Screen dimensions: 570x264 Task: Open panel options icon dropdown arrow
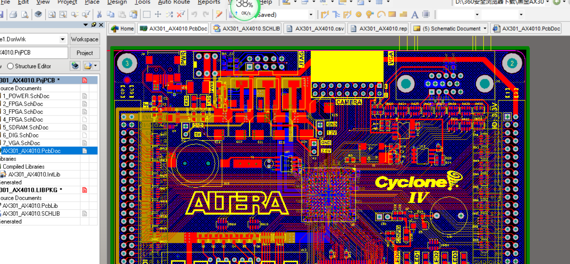(95, 66)
